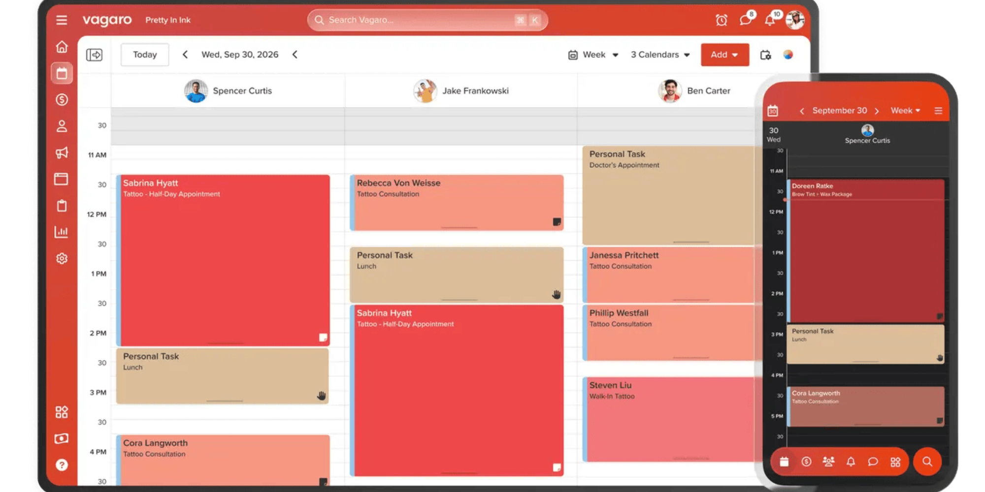Open the Settings gear icon in the sidebar

click(x=62, y=258)
